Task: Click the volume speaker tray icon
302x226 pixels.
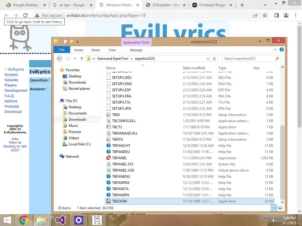Action: (x=274, y=220)
